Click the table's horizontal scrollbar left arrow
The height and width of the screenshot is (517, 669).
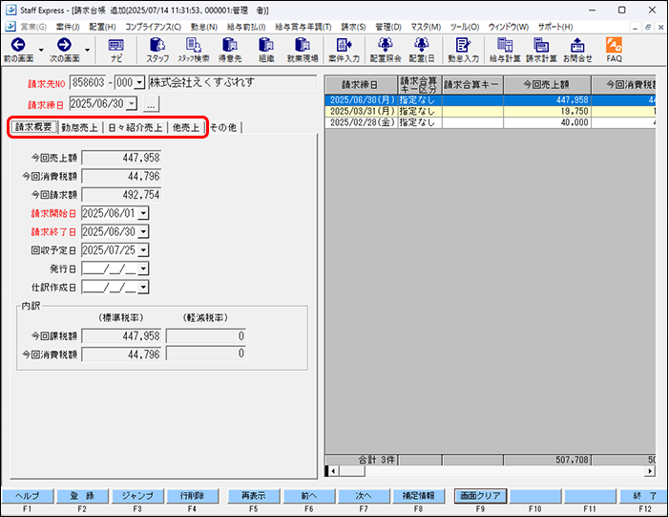334,471
